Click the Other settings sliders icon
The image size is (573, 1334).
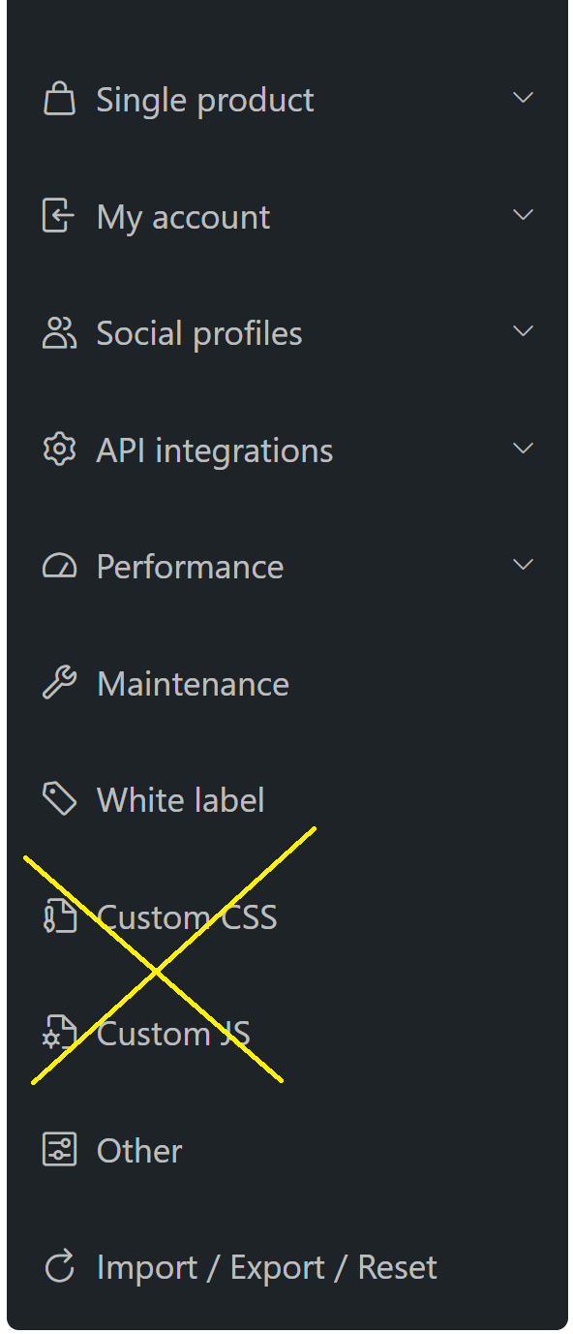(x=60, y=1150)
